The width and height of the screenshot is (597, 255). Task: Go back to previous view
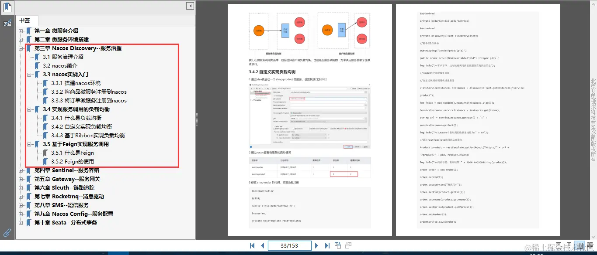(x=338, y=245)
